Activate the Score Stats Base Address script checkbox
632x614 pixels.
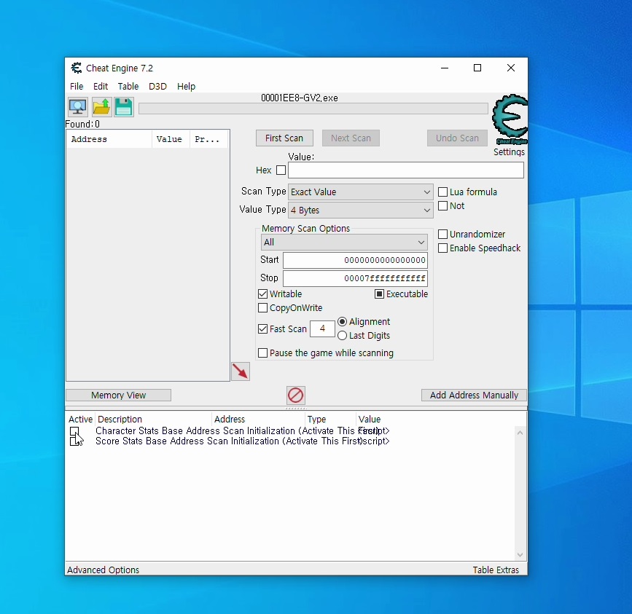[74, 441]
